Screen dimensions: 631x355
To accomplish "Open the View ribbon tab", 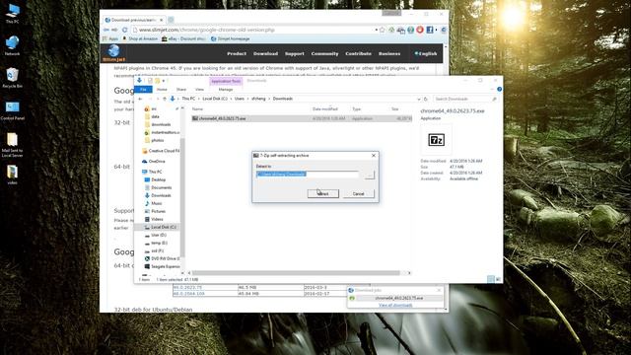I will (199, 90).
